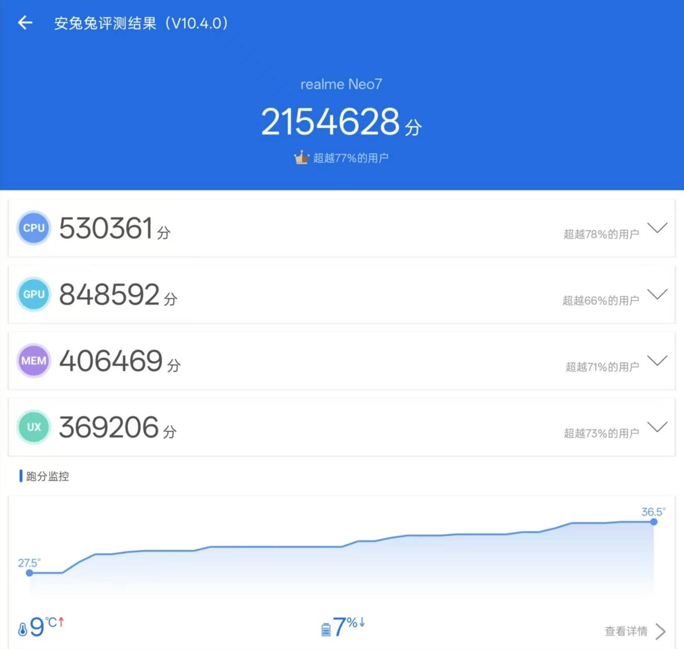Viewport: 684px width, 649px height.
Task: Click the thermometer temperature icon
Action: point(22,630)
